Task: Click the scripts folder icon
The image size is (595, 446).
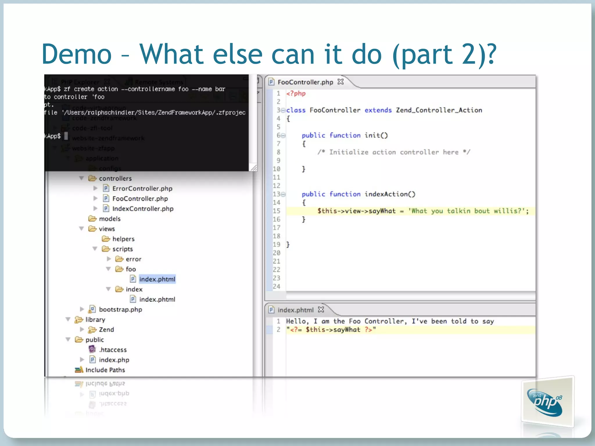Action: 106,249
